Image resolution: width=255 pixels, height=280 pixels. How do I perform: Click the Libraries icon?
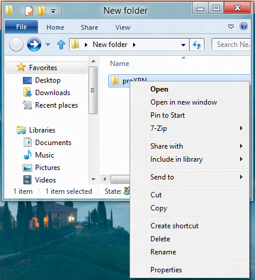21,130
